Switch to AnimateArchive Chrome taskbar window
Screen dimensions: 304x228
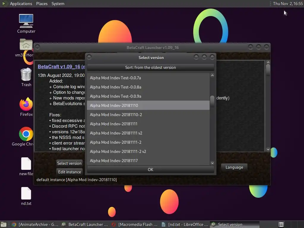(35, 224)
